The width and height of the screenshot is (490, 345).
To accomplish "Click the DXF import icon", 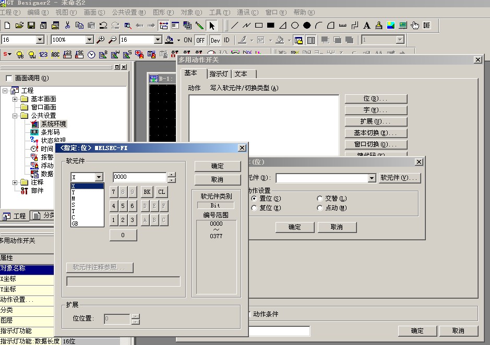I will click(427, 25).
